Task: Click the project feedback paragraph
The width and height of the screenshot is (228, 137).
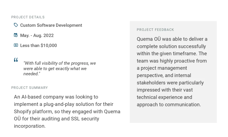Action: point(172,72)
